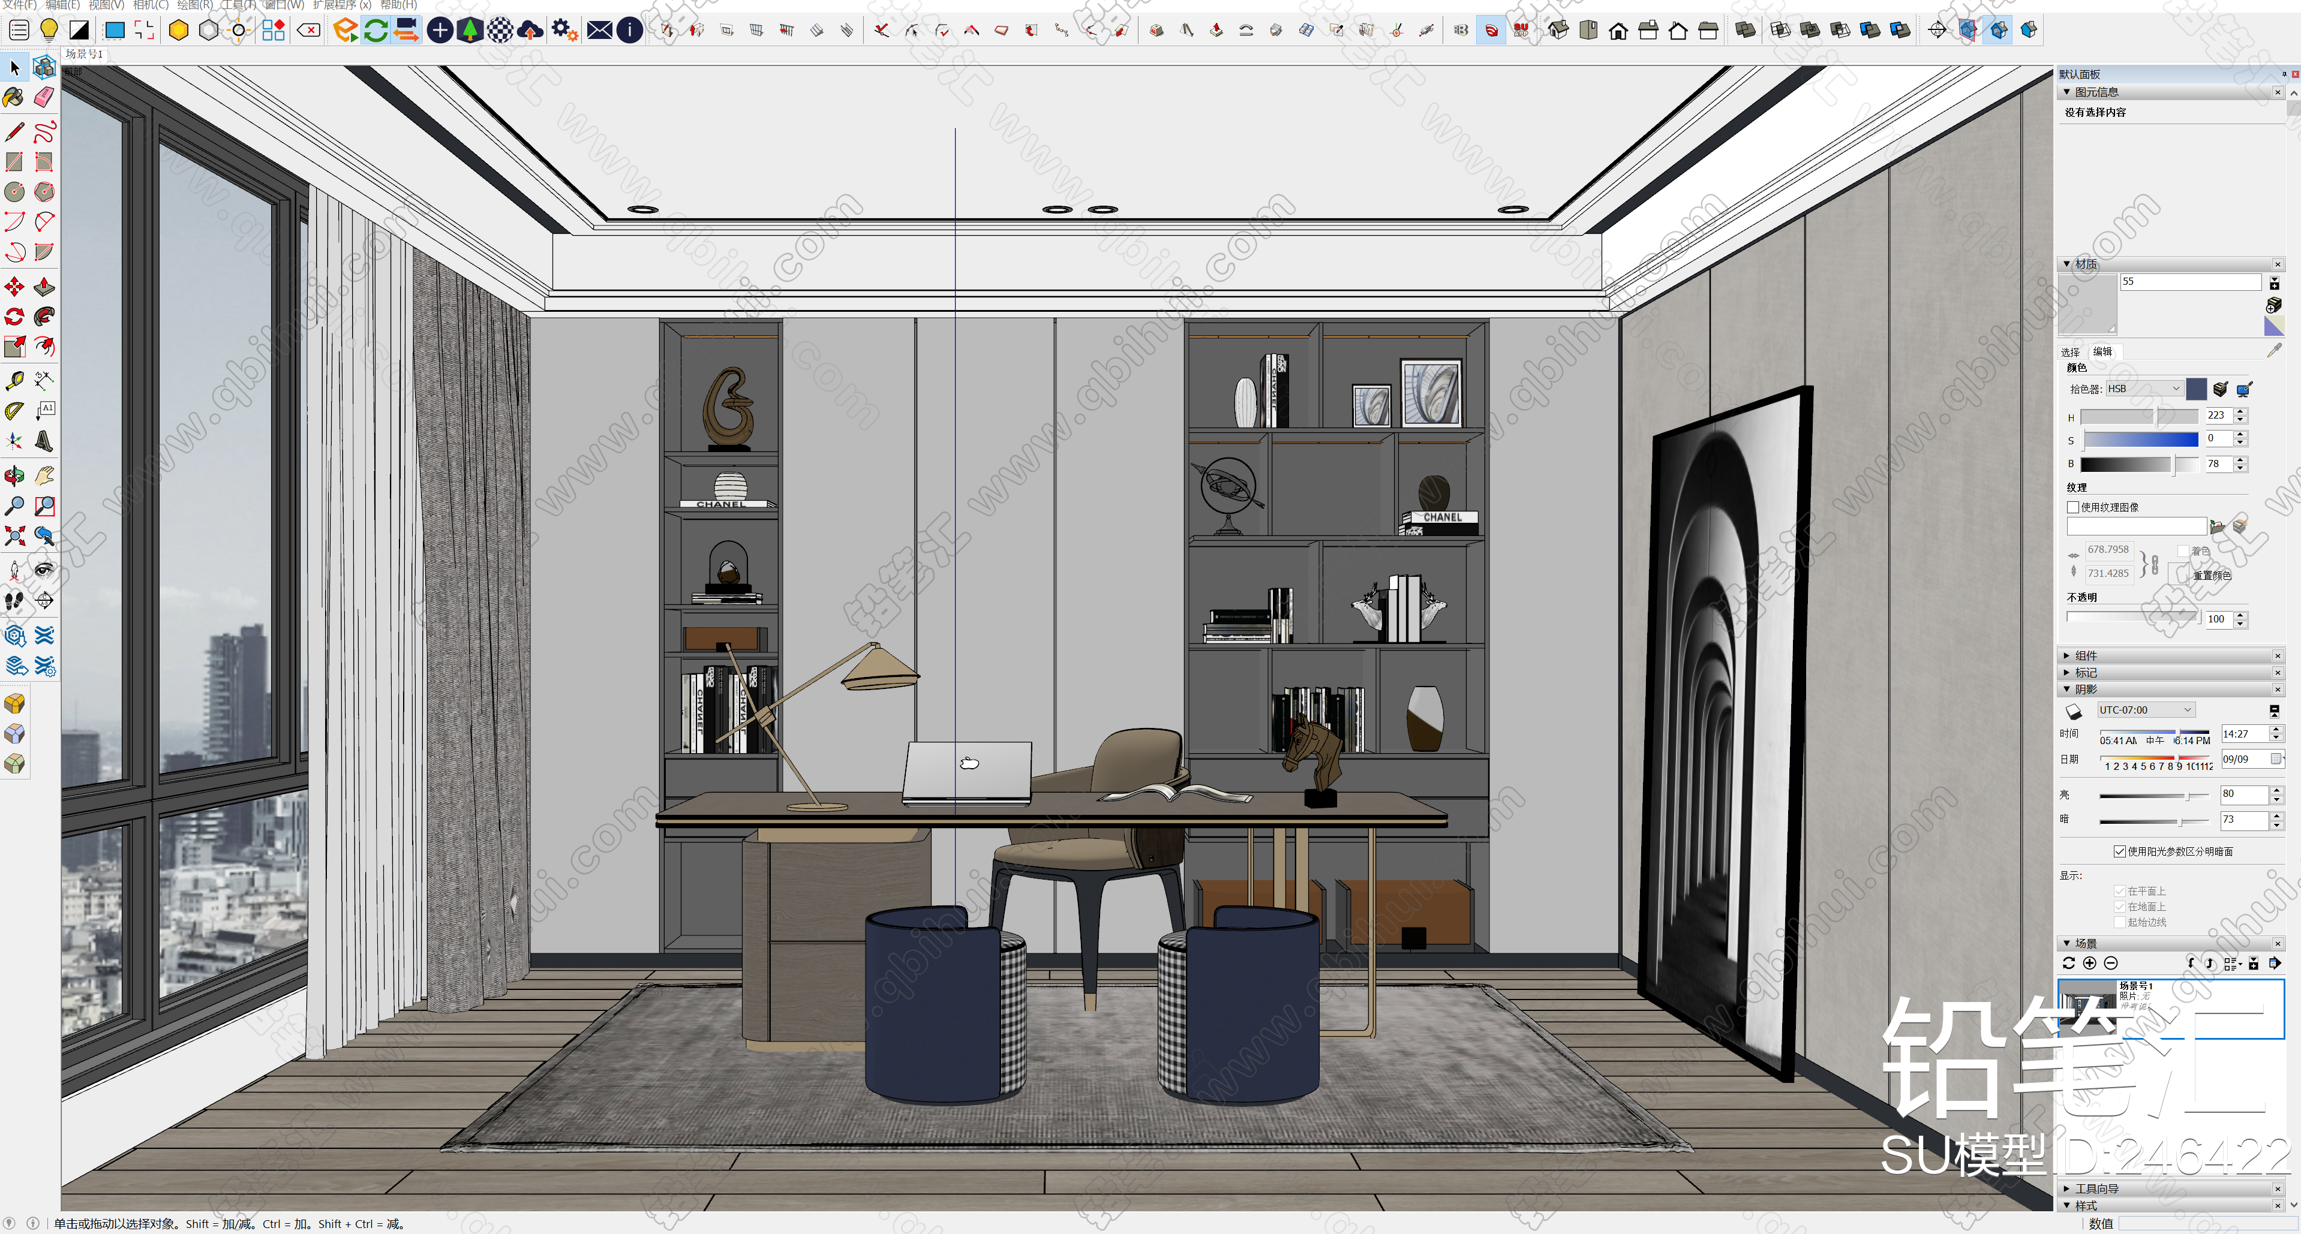The image size is (2301, 1234).
Task: Switch to Front view house icon
Action: tap(1618, 31)
